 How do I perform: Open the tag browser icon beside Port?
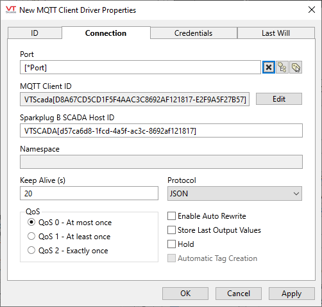(x=282, y=67)
